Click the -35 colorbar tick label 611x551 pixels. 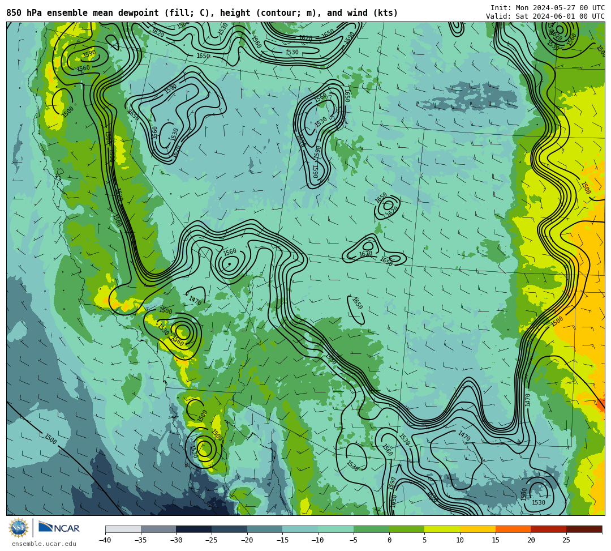[140, 540]
